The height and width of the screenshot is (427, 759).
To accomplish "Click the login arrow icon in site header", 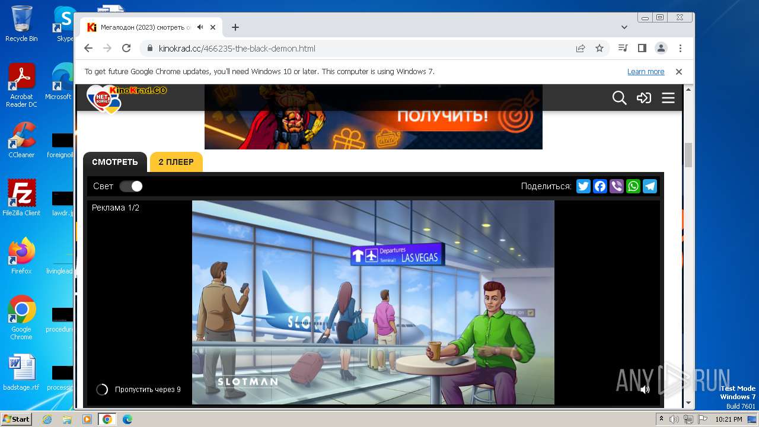I will 644,98.
